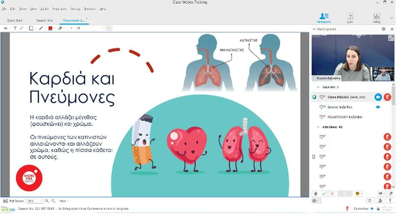398x224 pixels.
Task: Click the list view dropdown icon below participants
Action: (x=370, y=201)
